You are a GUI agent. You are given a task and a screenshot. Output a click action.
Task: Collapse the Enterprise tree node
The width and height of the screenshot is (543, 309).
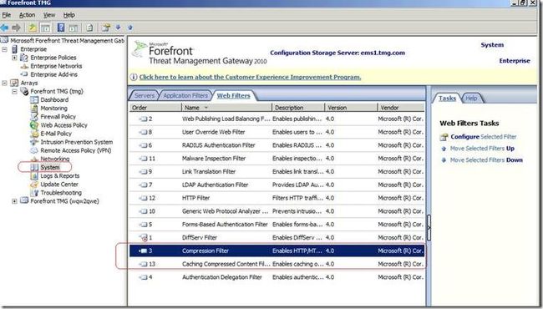coord(4,49)
